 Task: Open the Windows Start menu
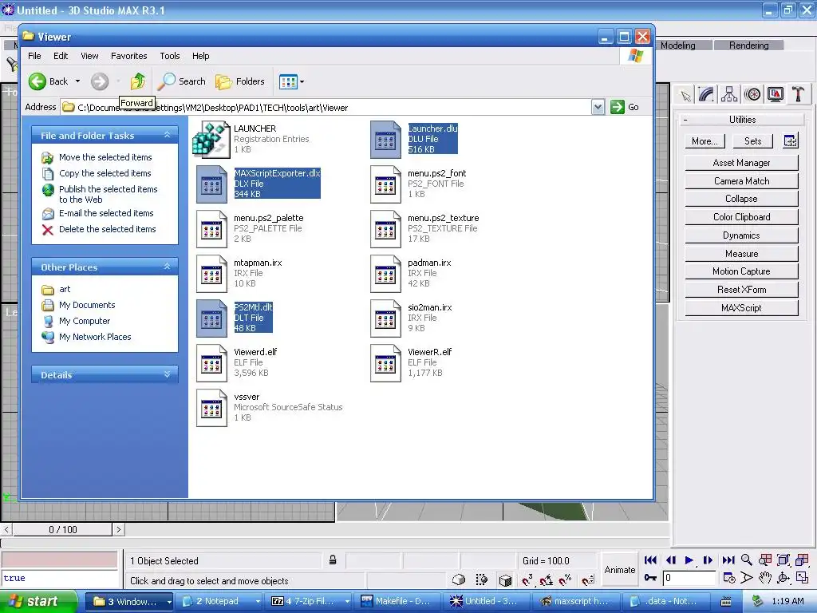[x=39, y=601]
